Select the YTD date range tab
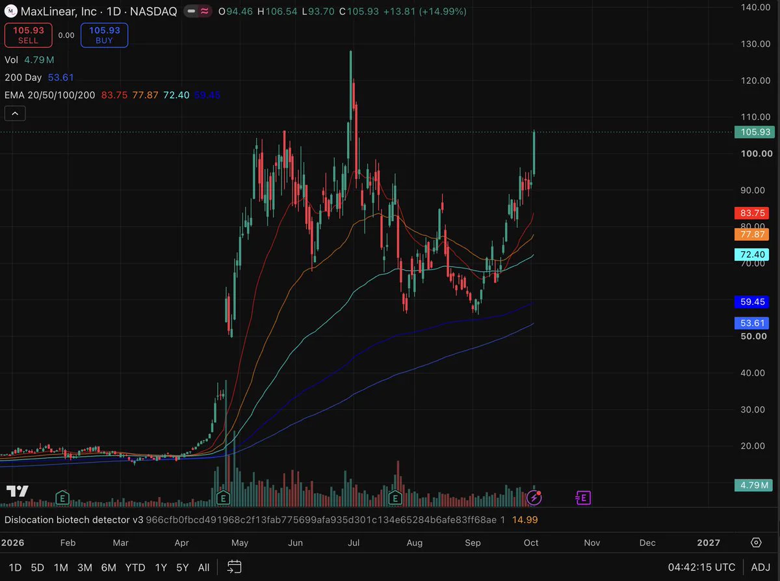The height and width of the screenshot is (581, 780). (135, 567)
